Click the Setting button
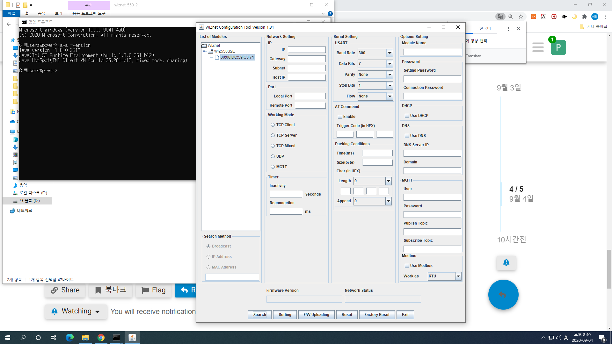The image size is (612, 344). [x=285, y=315]
